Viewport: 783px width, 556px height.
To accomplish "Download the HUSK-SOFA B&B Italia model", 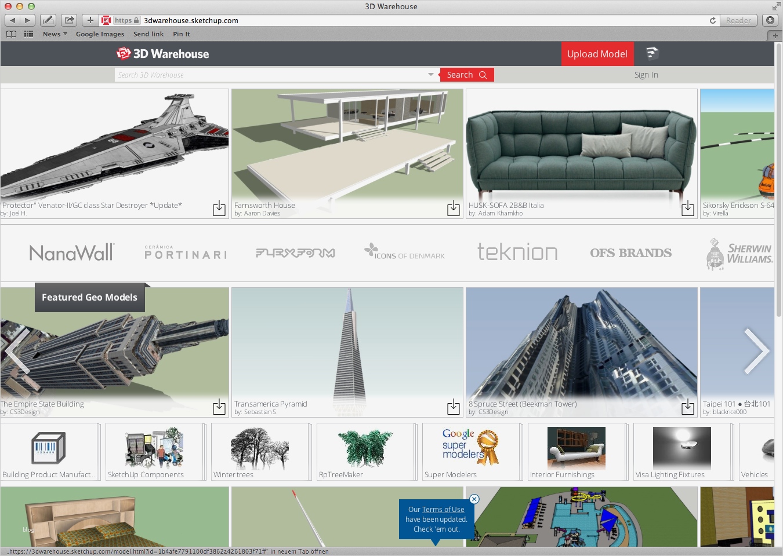I will pos(688,209).
